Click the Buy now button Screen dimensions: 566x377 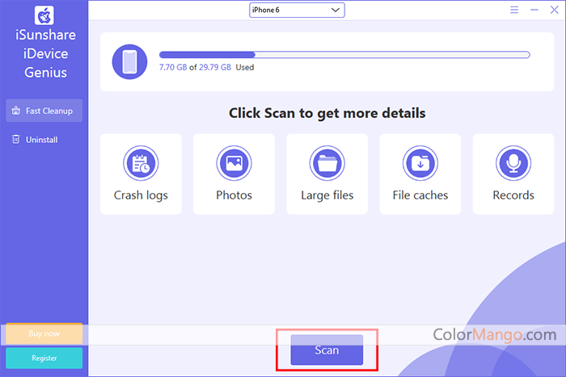click(44, 333)
